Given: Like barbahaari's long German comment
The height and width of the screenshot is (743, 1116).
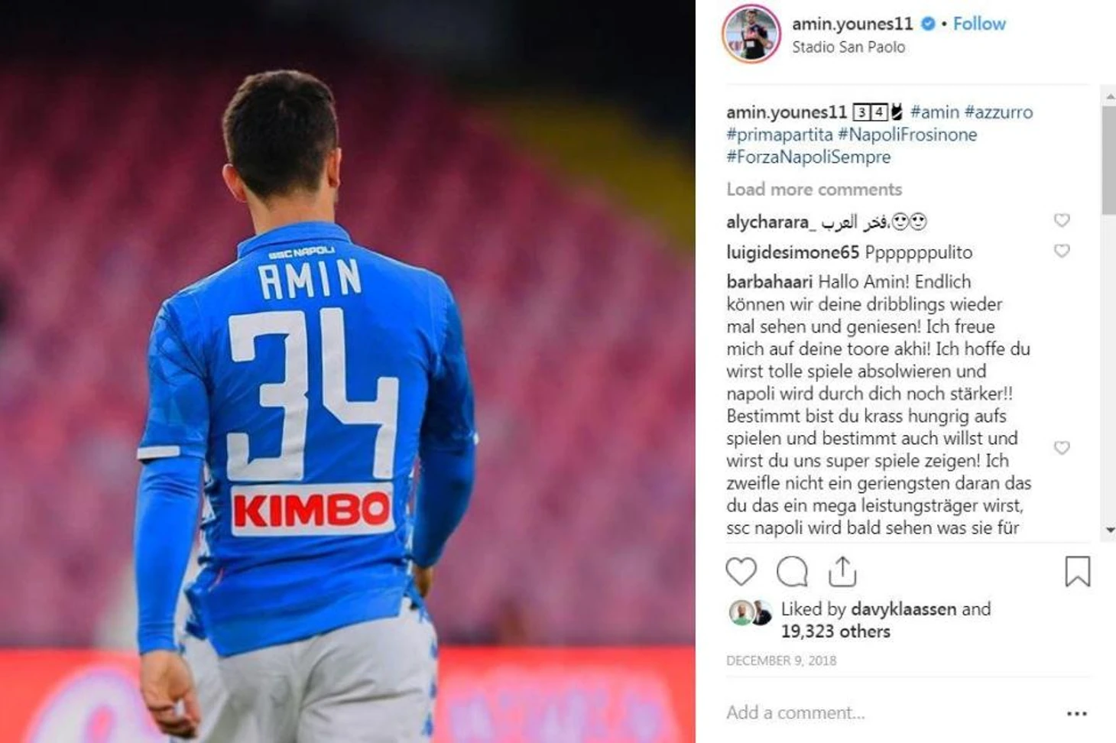Looking at the screenshot, I should (1062, 448).
